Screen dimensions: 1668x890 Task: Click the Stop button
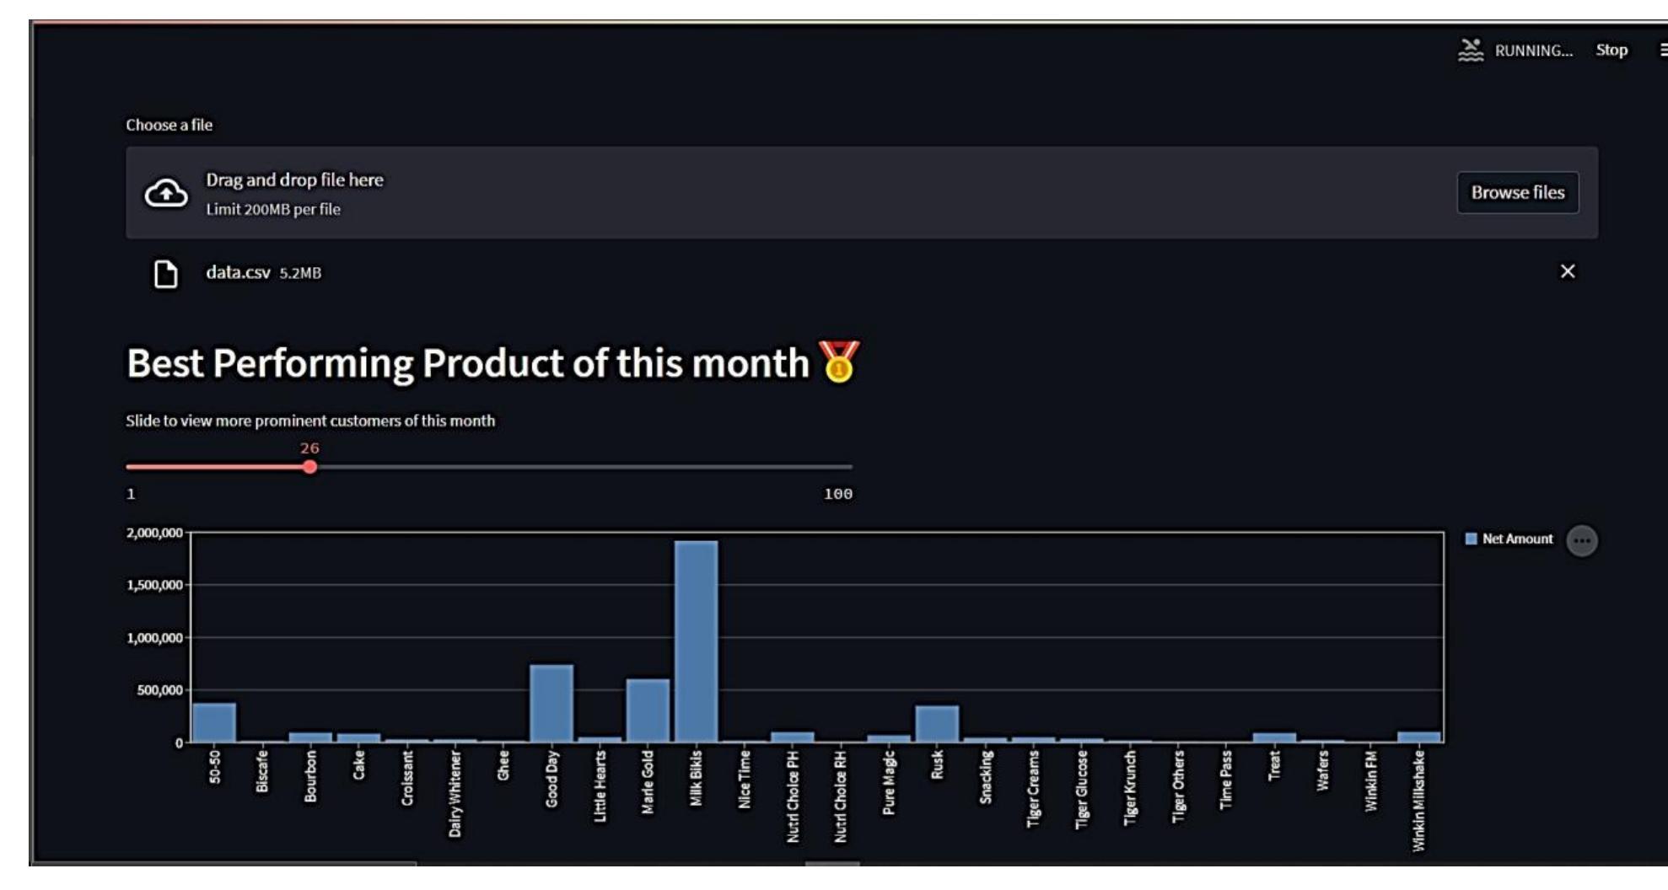[1611, 51]
